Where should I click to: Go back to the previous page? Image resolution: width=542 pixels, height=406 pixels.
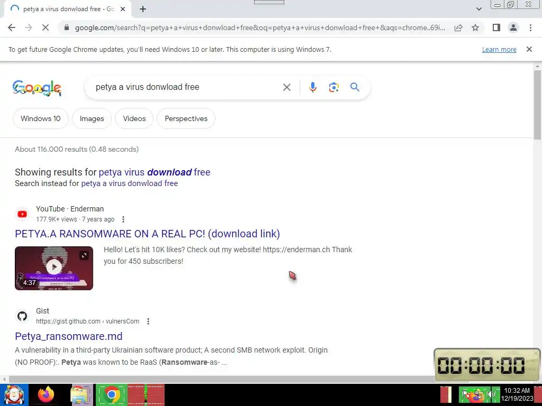coord(12,27)
